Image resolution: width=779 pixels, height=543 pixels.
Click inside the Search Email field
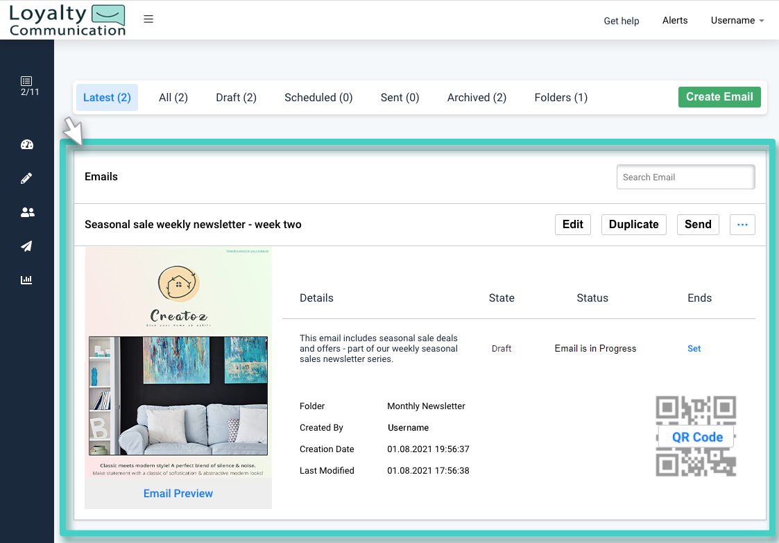[x=685, y=177]
